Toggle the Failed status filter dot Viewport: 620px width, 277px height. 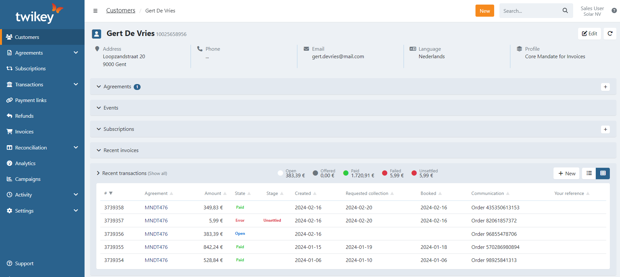click(x=385, y=173)
